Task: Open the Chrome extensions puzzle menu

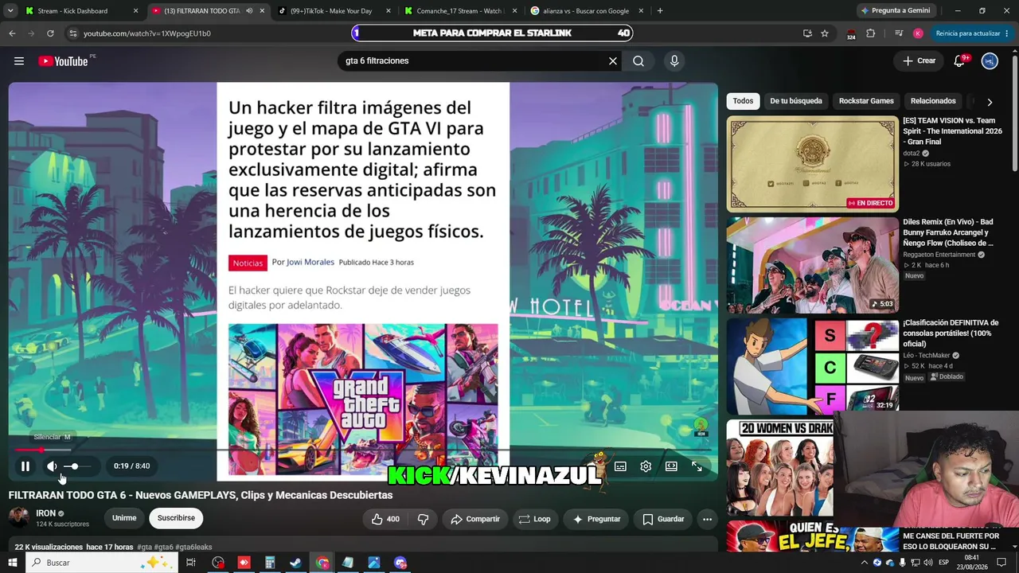Action: (x=870, y=33)
